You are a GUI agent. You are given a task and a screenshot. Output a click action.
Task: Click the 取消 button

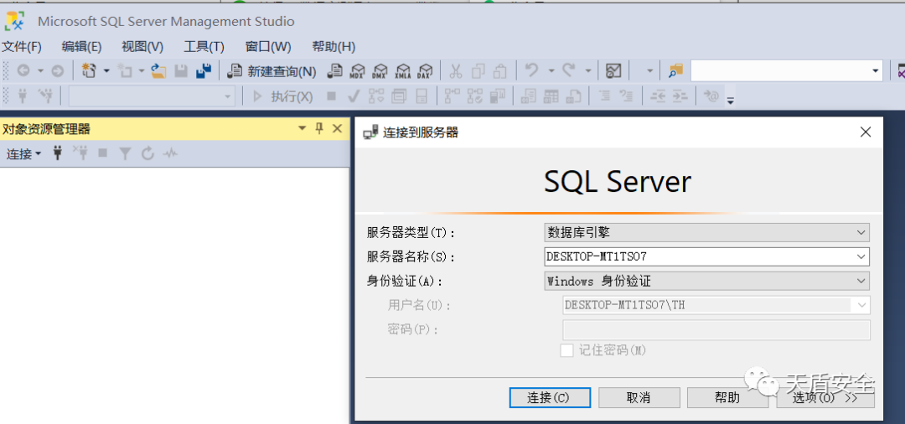tap(638, 397)
